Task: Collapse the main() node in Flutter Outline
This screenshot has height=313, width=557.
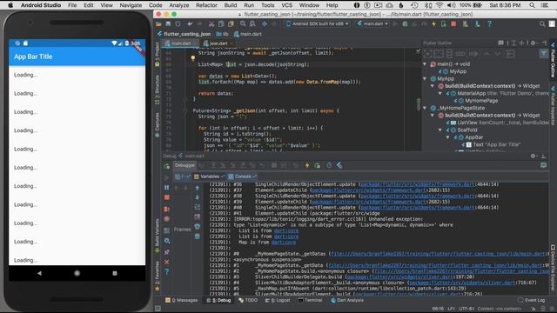Action: click(x=425, y=64)
